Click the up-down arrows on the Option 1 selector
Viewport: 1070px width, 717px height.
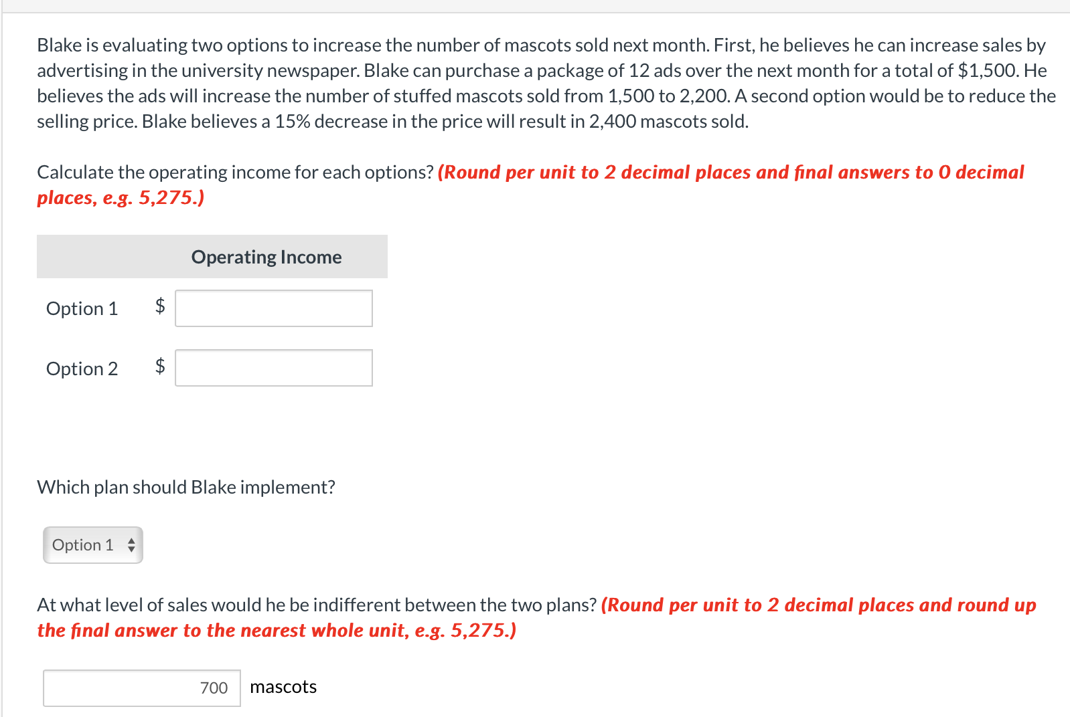click(131, 545)
